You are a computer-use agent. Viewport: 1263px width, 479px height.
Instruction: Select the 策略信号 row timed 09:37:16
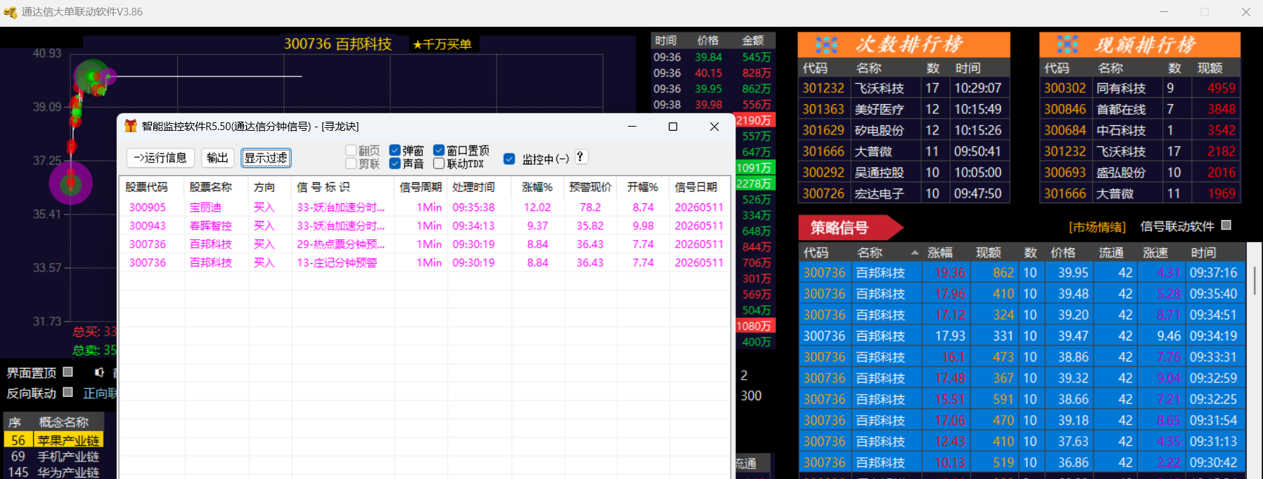click(1022, 272)
